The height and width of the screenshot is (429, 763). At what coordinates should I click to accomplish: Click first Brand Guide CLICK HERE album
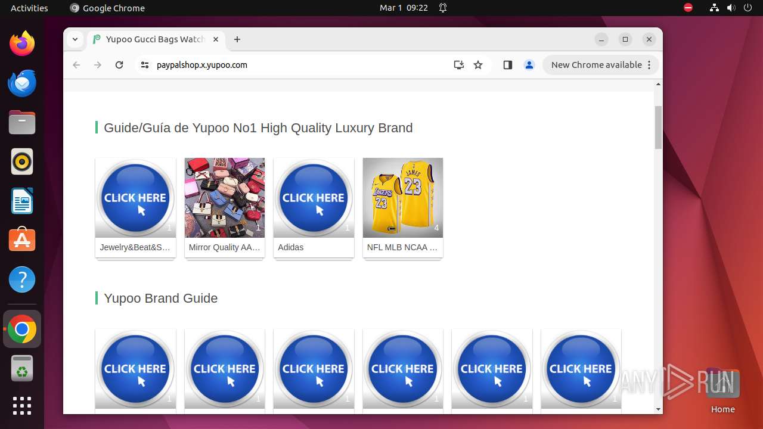(135, 368)
